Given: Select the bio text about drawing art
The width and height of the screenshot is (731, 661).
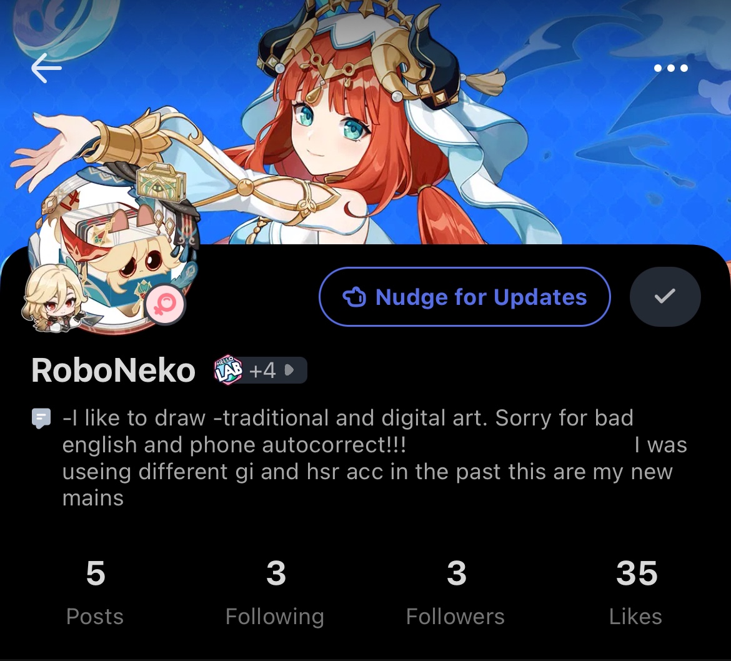Looking at the screenshot, I should tap(374, 458).
